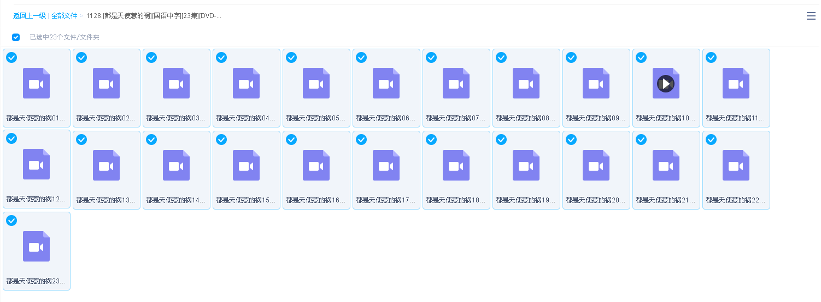Image resolution: width=821 pixels, height=302 pixels.
Task: Open video icon for 都是天使惹的祸22
Action: tap(736, 165)
